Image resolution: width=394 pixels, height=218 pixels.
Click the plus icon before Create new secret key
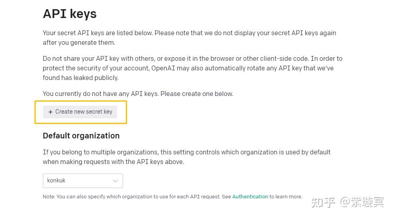coord(51,112)
